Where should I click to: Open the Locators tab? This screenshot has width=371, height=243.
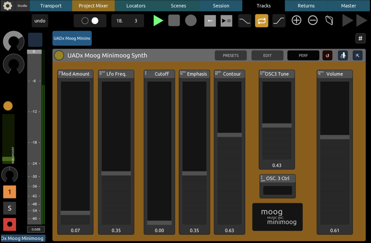point(136,6)
